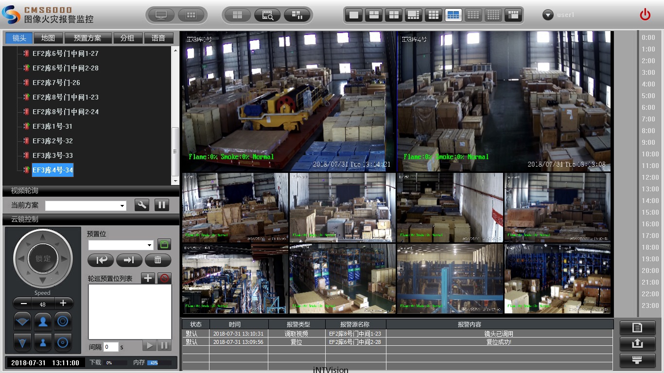The height and width of the screenshot is (373, 664).
Task: Go to preset with arrow-bar button
Action: (129, 260)
